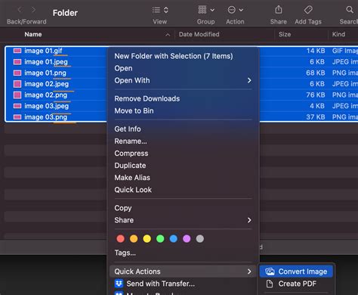Viewport: 358px width, 295px height.
Task: Open the View list-style switcher
Action: [160, 10]
